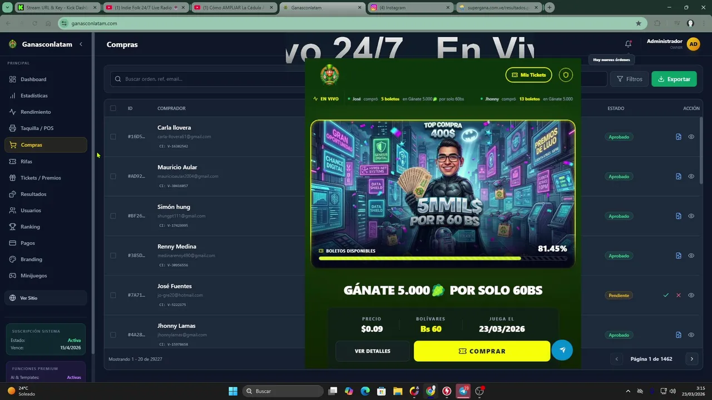Click the VER DETALLES button
The image size is (712, 400).
click(372, 351)
